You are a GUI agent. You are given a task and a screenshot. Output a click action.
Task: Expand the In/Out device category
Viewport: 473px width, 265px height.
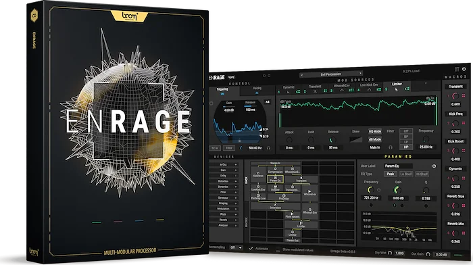[224, 165]
